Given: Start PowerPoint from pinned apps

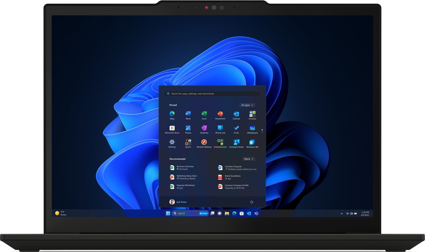Looking at the screenshot, I should [220, 115].
